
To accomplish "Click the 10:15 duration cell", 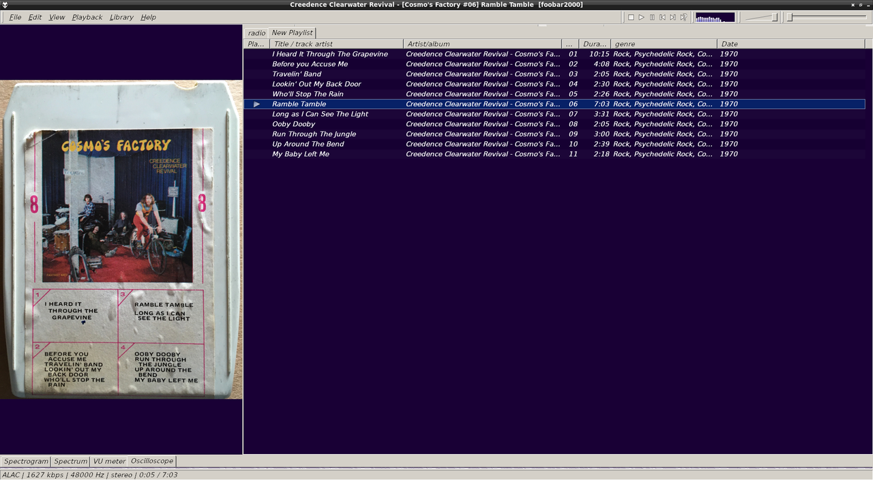I will [599, 54].
